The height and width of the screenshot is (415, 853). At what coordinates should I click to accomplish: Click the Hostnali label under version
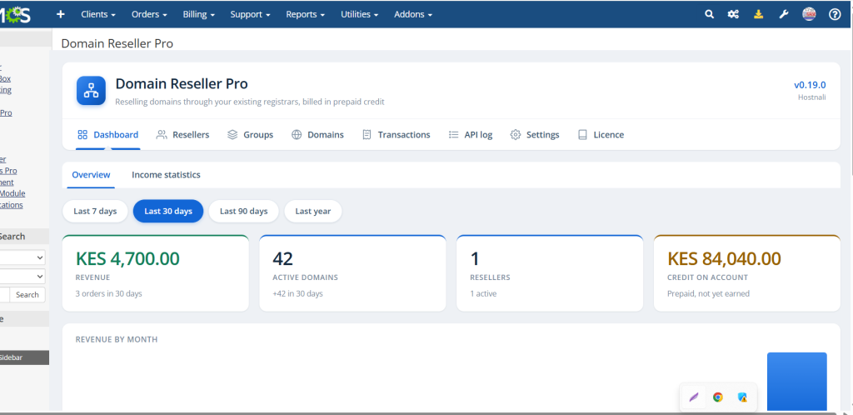[x=811, y=97]
